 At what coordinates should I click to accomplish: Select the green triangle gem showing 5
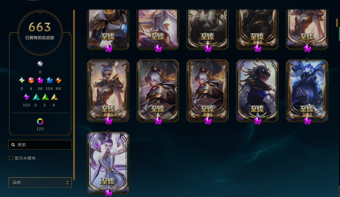point(45,97)
